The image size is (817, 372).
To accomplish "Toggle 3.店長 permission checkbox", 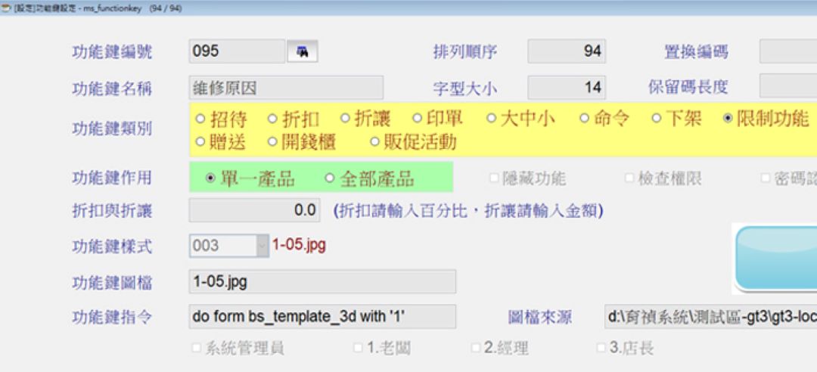I will (x=601, y=348).
